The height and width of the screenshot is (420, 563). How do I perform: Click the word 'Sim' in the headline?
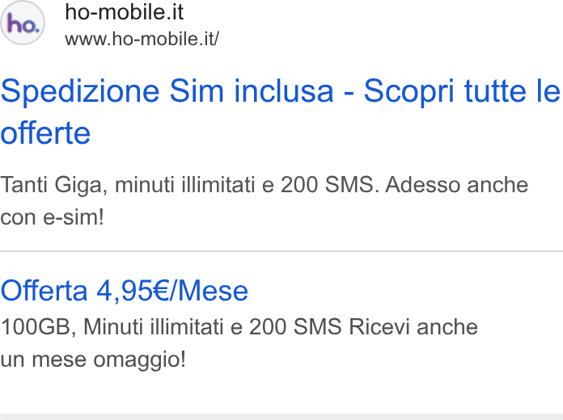click(197, 91)
